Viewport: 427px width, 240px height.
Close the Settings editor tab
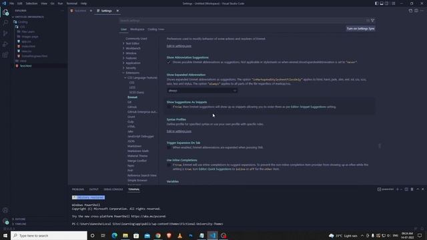(117, 11)
